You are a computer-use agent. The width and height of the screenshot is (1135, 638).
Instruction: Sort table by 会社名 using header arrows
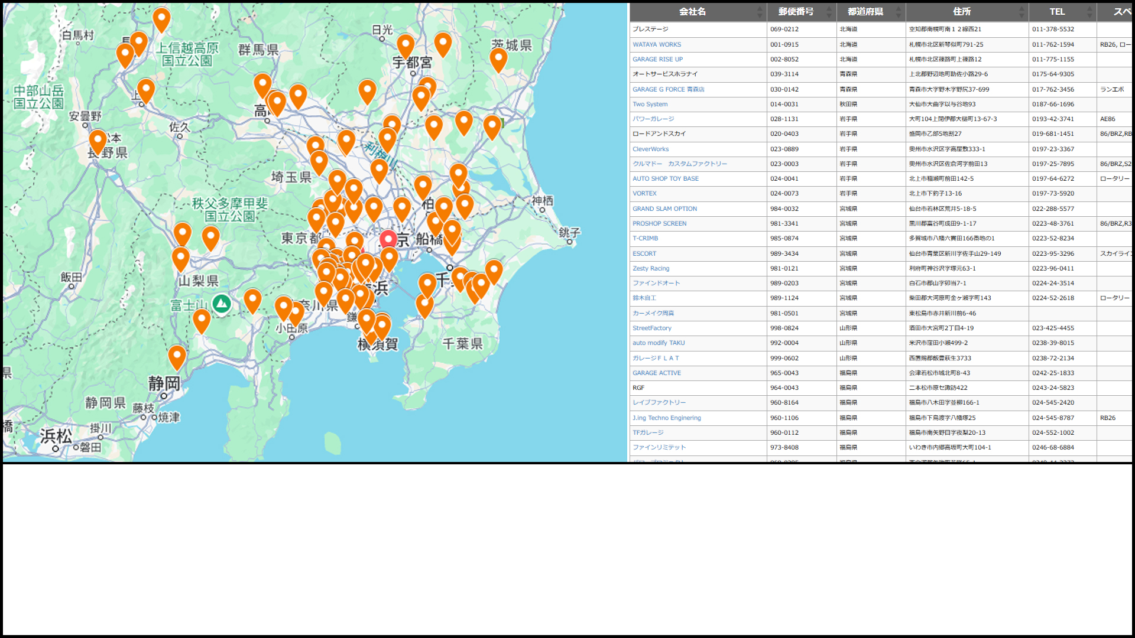pos(760,12)
